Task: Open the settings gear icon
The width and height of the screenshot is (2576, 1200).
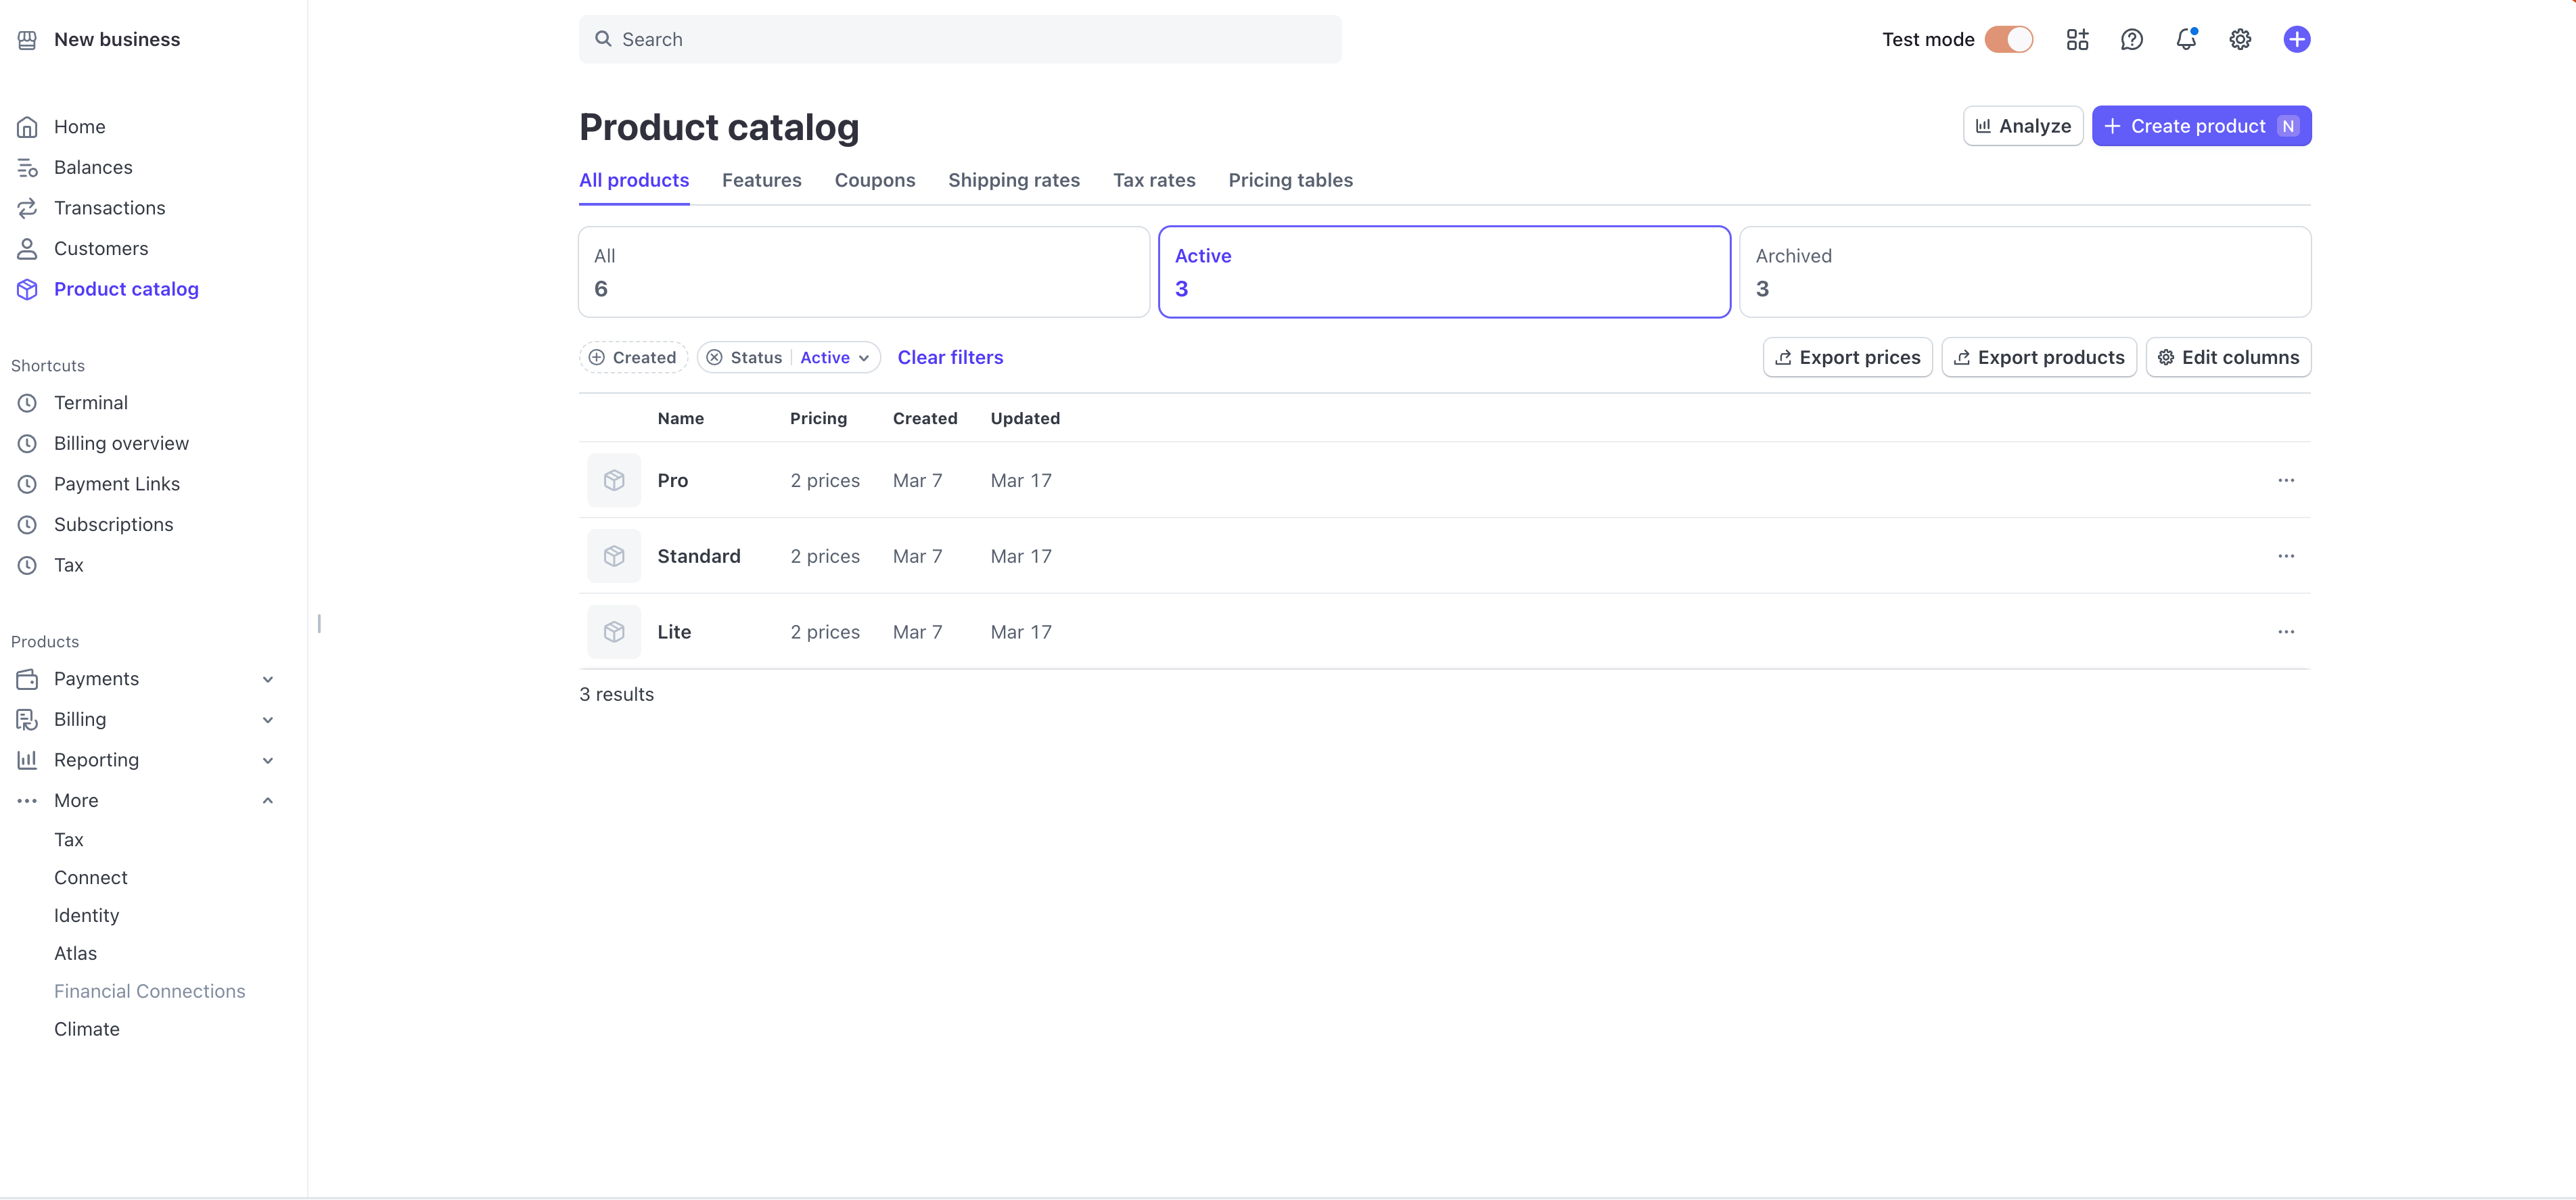Action: pyautogui.click(x=2240, y=39)
